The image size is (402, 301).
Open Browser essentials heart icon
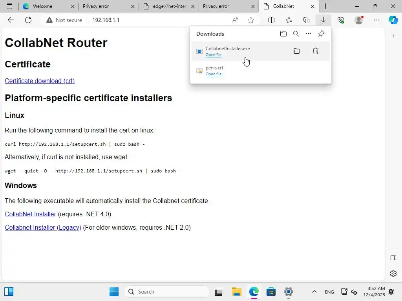(x=341, y=20)
